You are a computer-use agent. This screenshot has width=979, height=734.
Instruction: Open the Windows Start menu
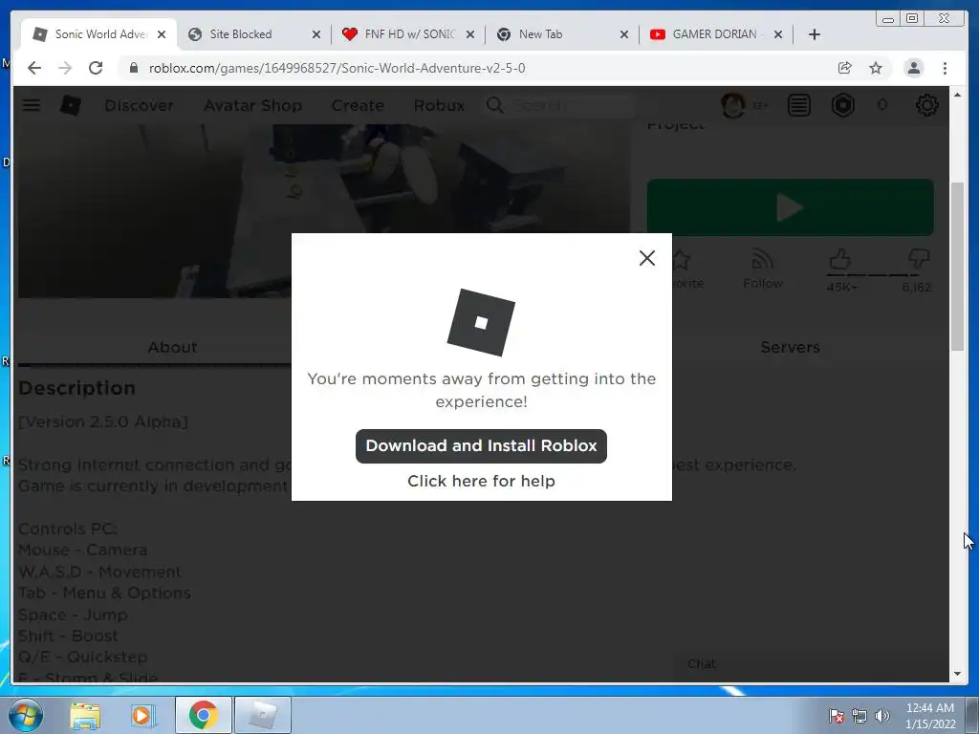[26, 716]
